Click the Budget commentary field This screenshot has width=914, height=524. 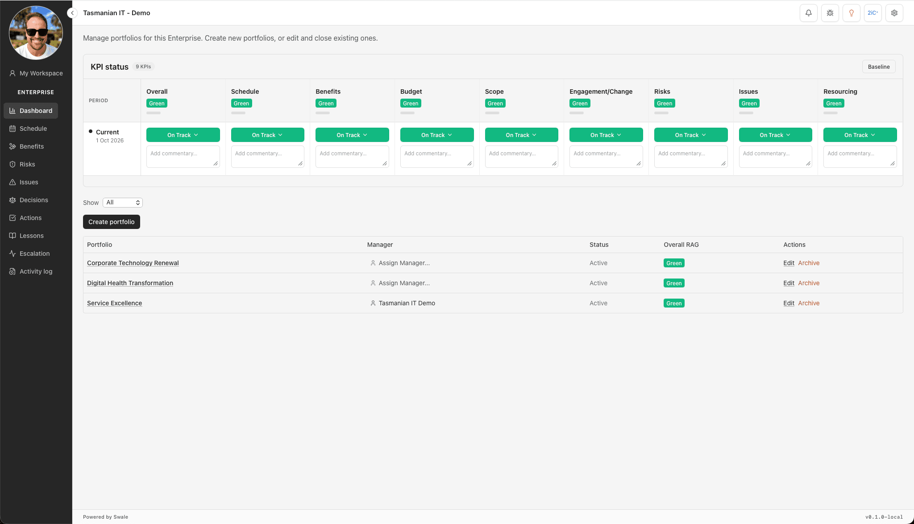point(437,157)
